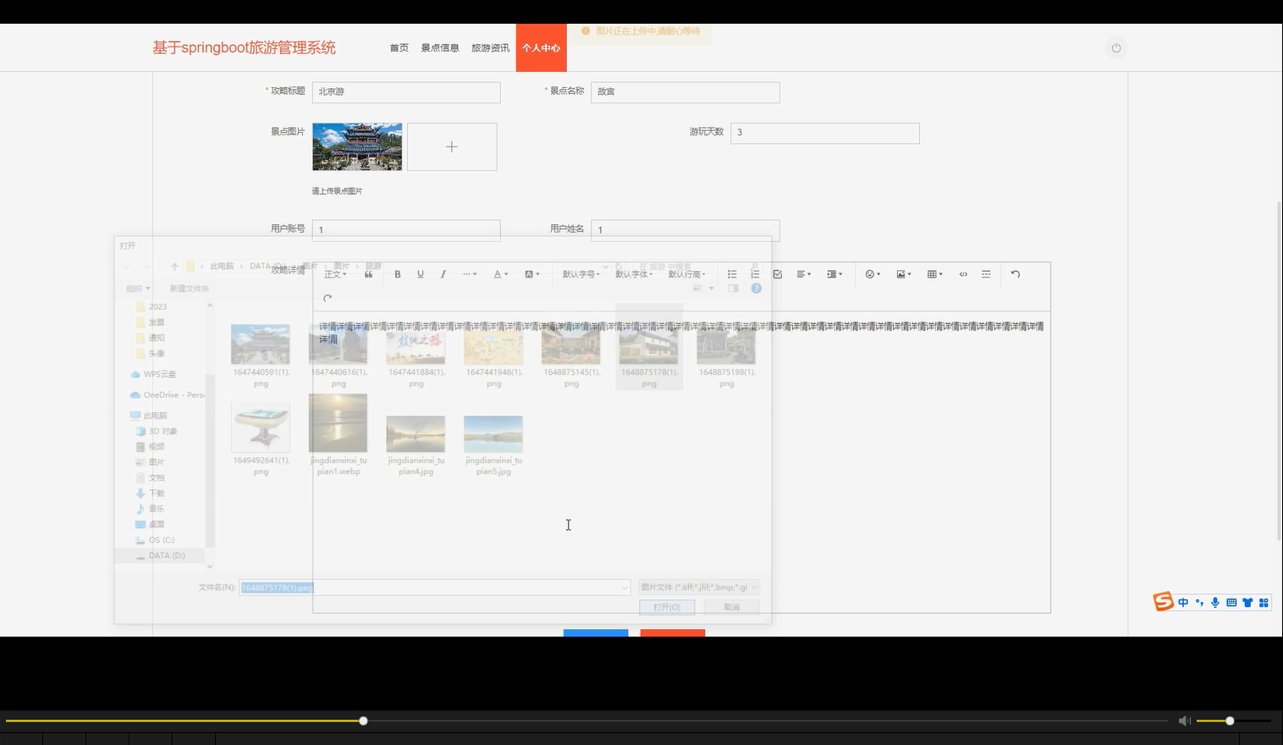The width and height of the screenshot is (1283, 745).
Task: Open the 旅游资讯 nav item
Action: pyautogui.click(x=491, y=48)
